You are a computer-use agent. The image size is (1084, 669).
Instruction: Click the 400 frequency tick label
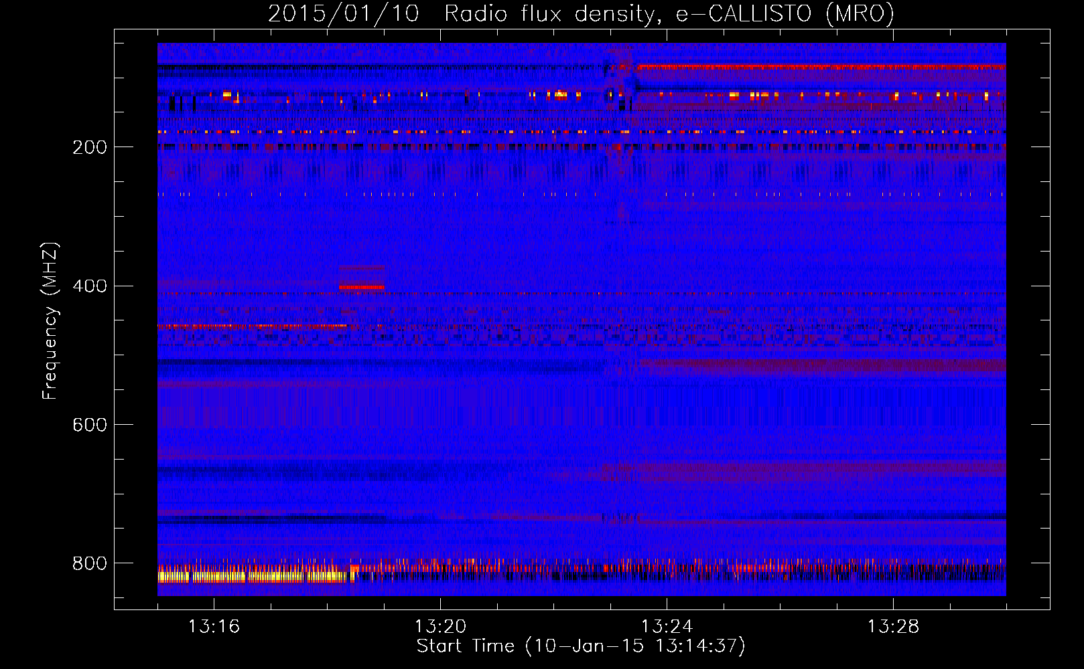[90, 286]
